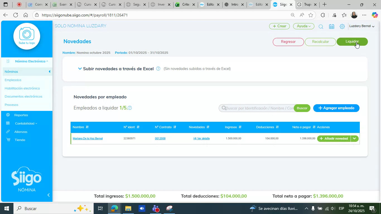
Task: Open the calendar icon in Siigo header
Action: (x=331, y=26)
